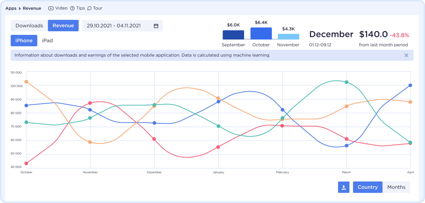Click the Tips question mark icon
The width and height of the screenshot is (425, 203).
tap(72, 8)
